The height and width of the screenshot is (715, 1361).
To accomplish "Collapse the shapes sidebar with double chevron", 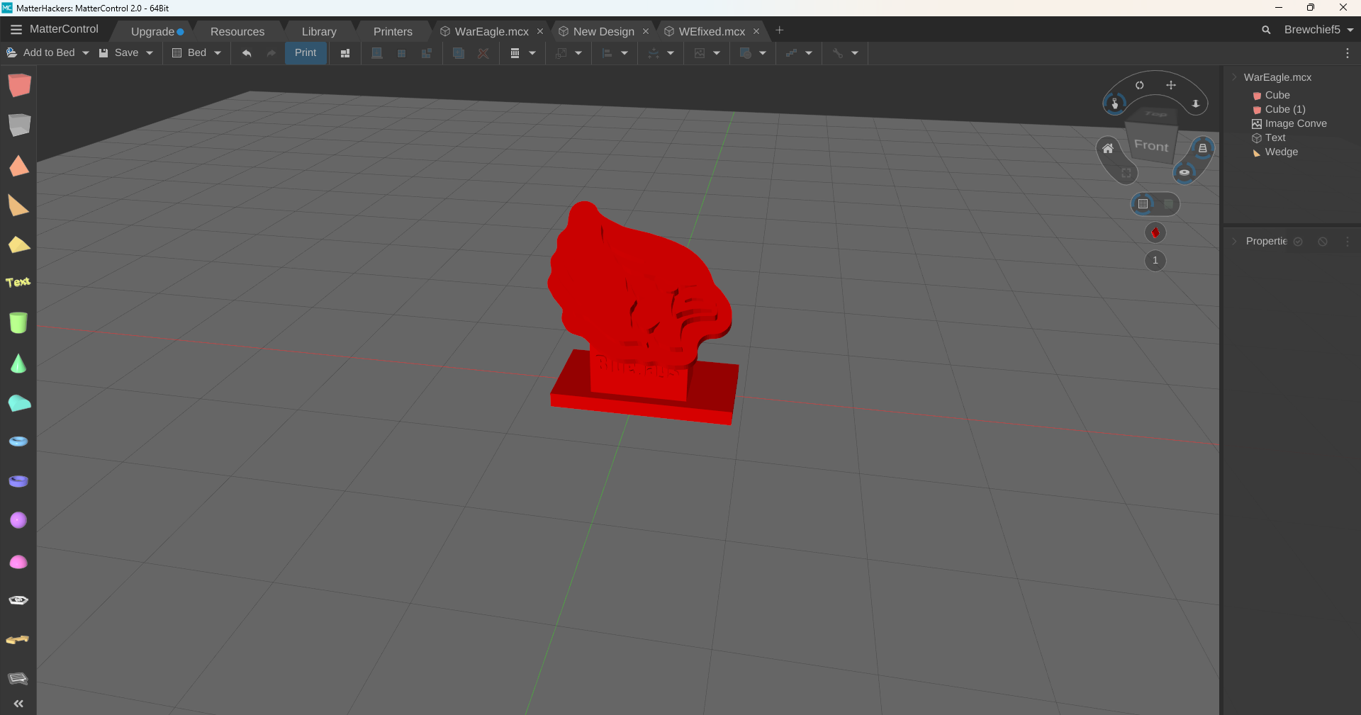I will pos(18,704).
